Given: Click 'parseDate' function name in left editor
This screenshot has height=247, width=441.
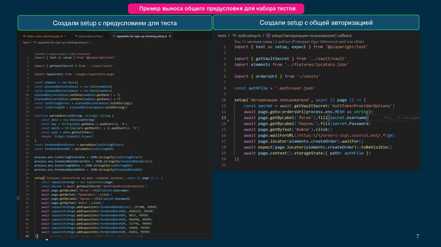Looking at the screenshot, I should [58, 115].
